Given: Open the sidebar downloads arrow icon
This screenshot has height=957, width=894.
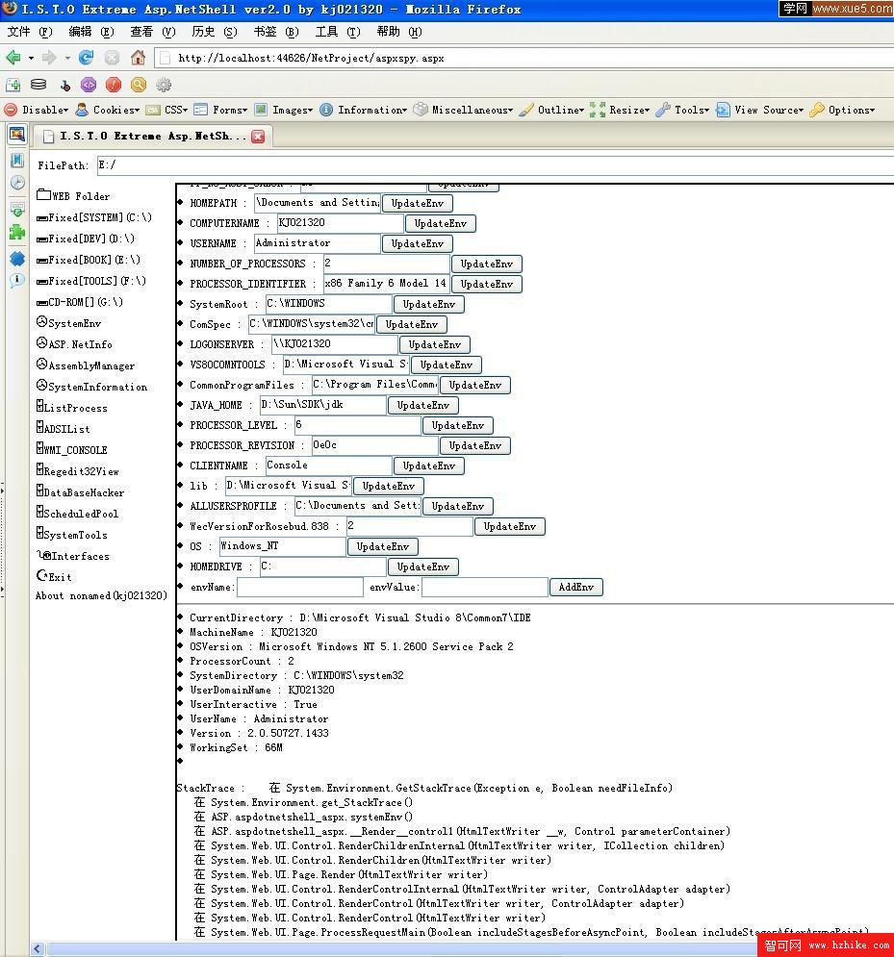Looking at the screenshot, I should (x=17, y=210).
